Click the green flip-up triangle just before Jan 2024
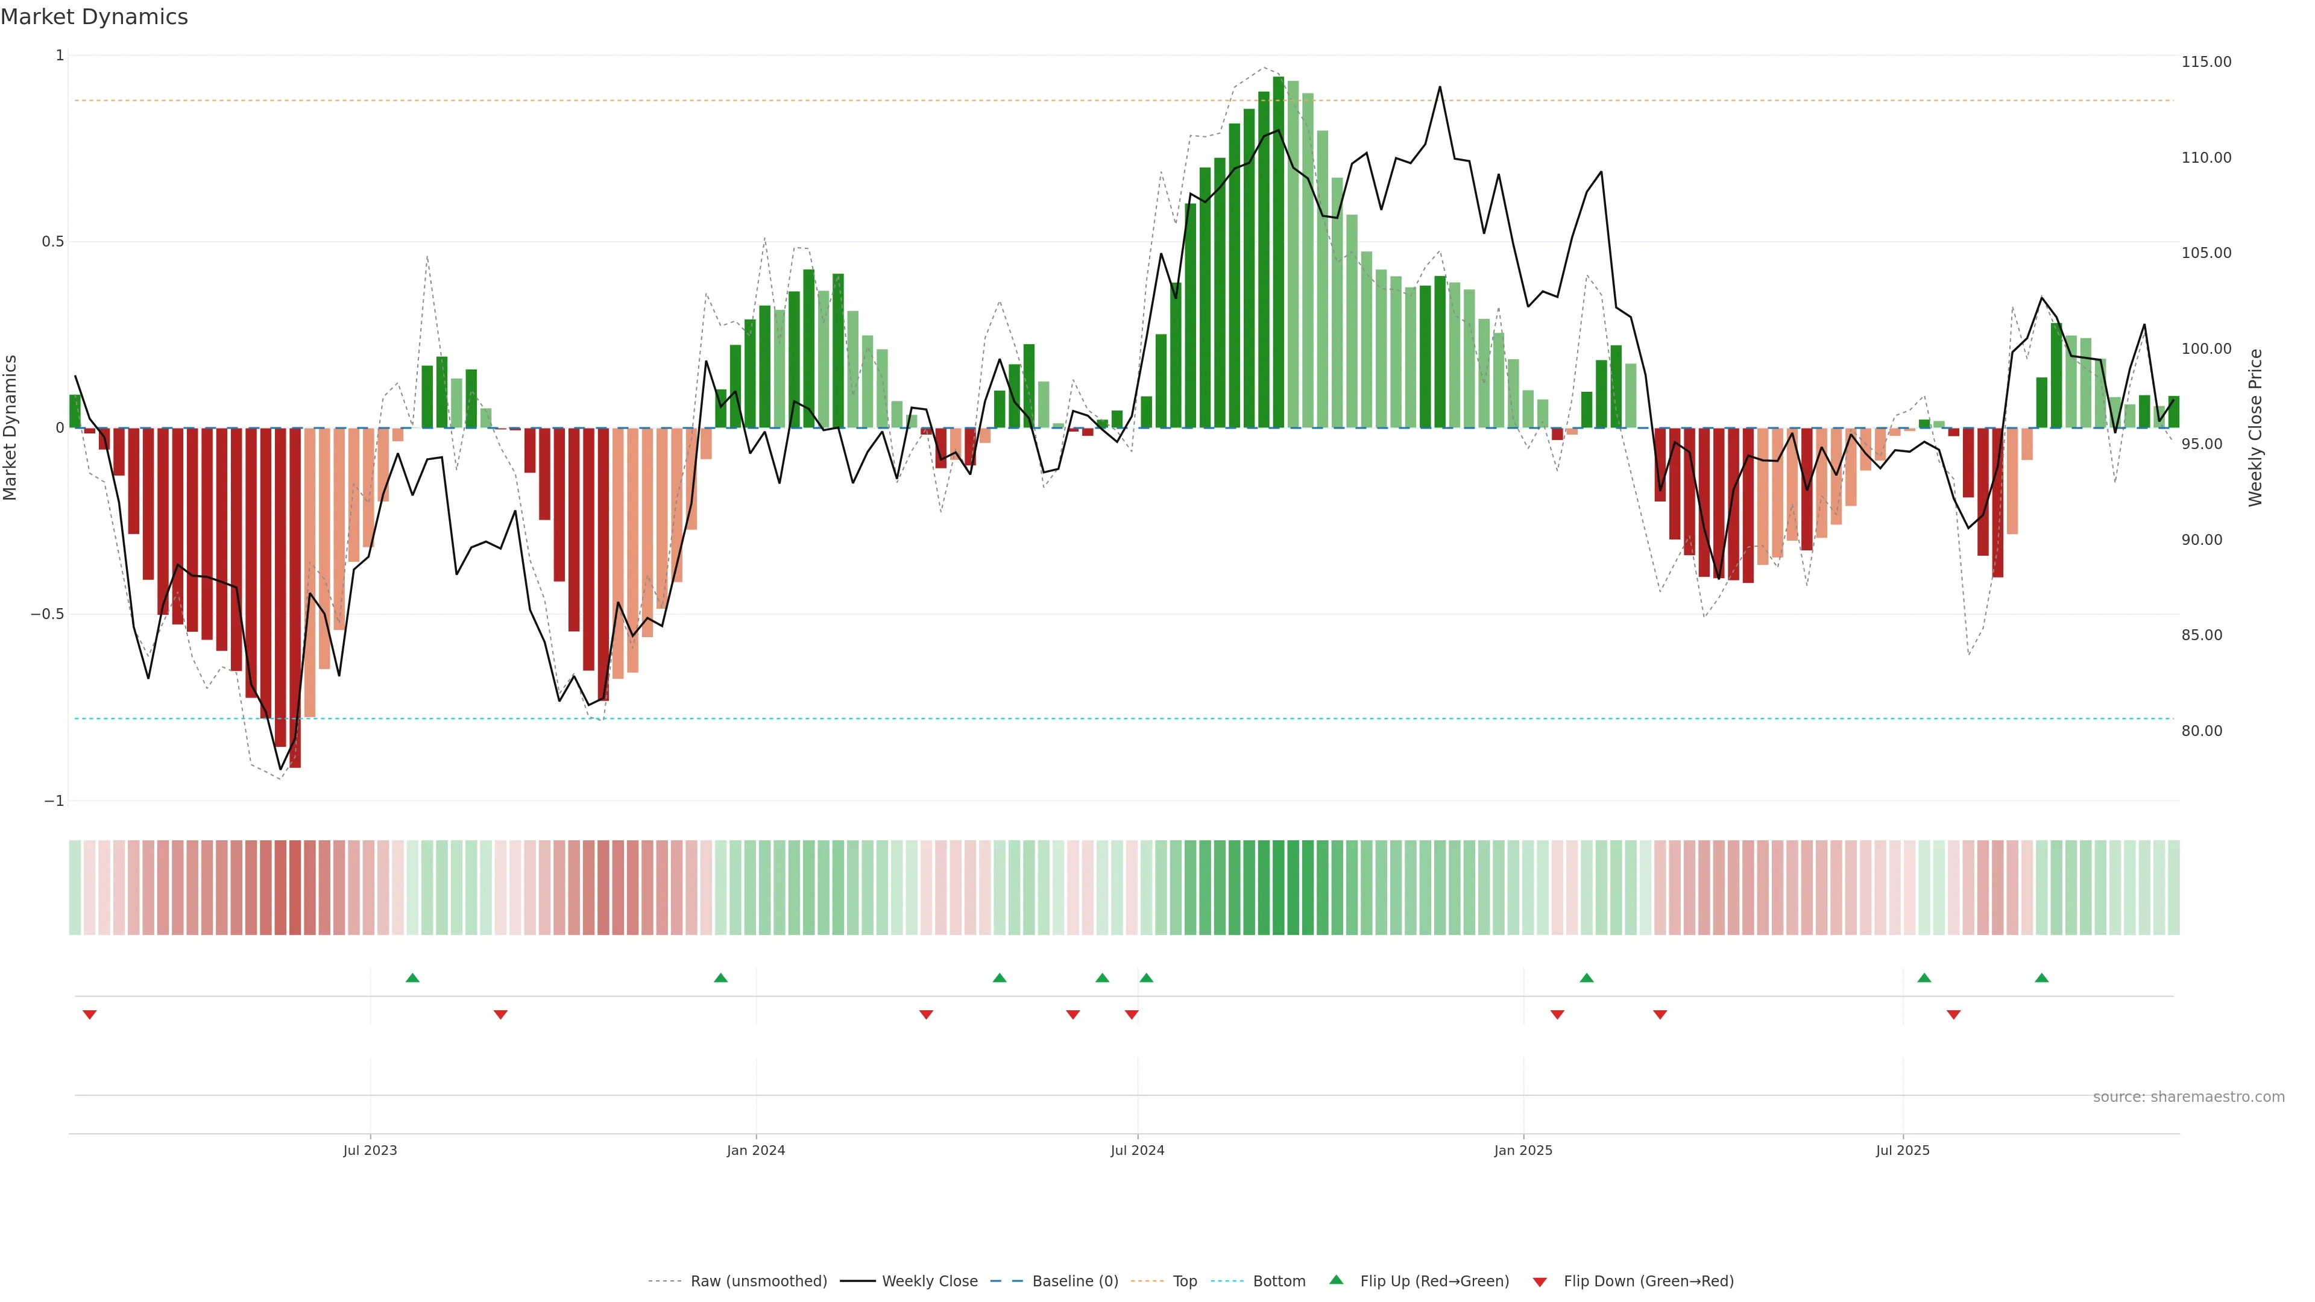Image resolution: width=2315 pixels, height=1302 pixels. [721, 978]
